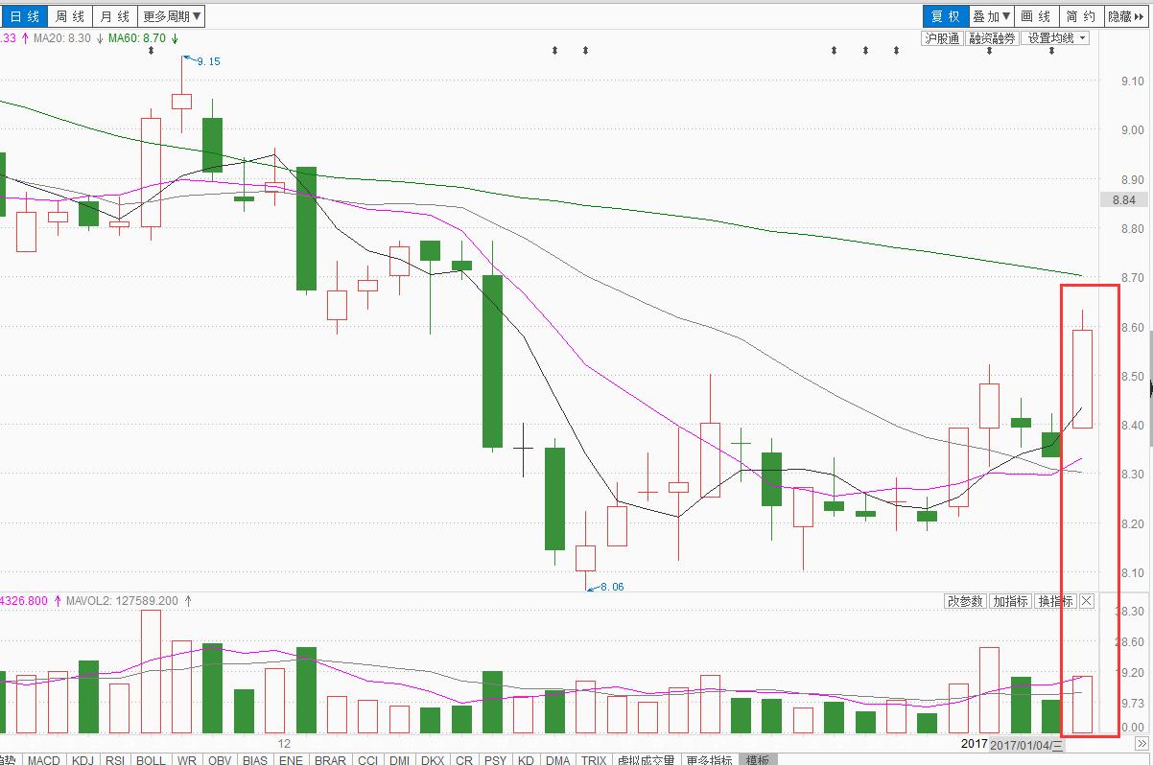This screenshot has width=1153, height=765.
Task: Close the volume indicator panel
Action: coord(1087,601)
